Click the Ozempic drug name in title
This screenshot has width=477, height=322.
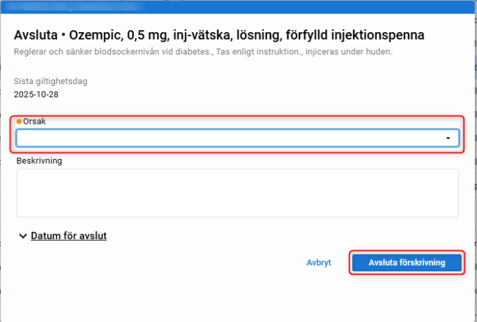pos(100,35)
